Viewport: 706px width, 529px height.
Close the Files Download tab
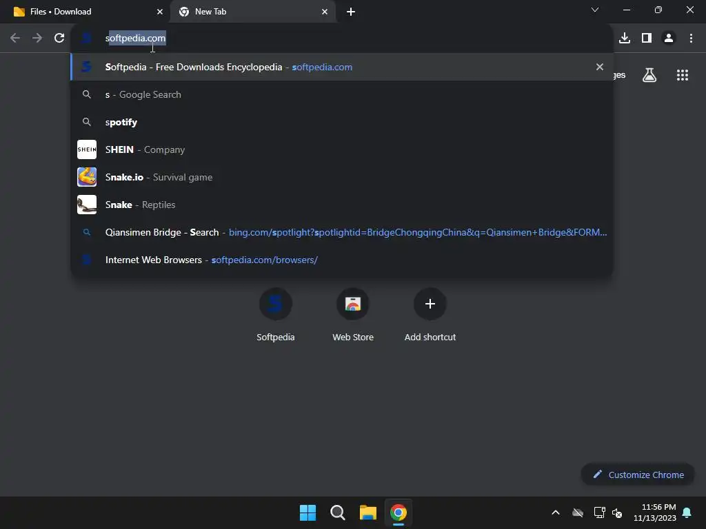click(159, 12)
